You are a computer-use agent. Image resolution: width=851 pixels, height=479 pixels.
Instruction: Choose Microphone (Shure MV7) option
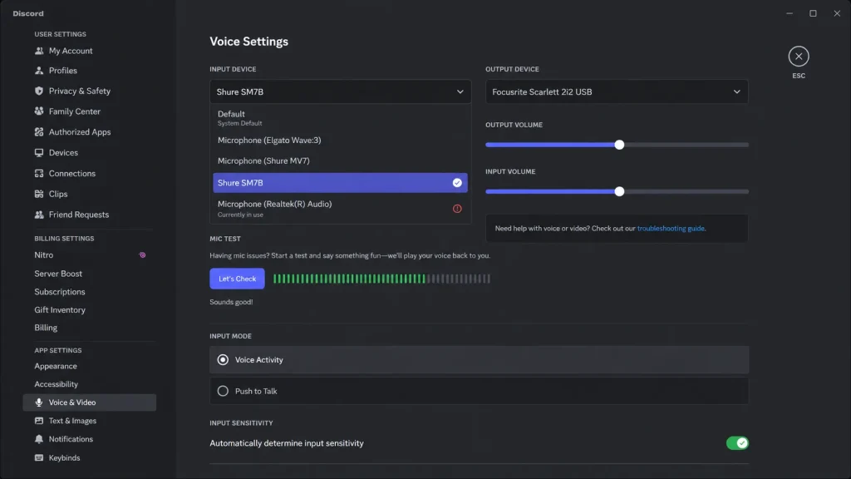click(x=340, y=160)
